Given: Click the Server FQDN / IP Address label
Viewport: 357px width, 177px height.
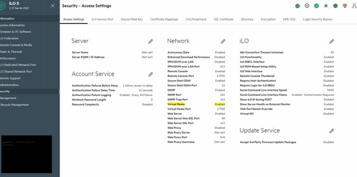Looking at the screenshot, I should click(88, 57).
